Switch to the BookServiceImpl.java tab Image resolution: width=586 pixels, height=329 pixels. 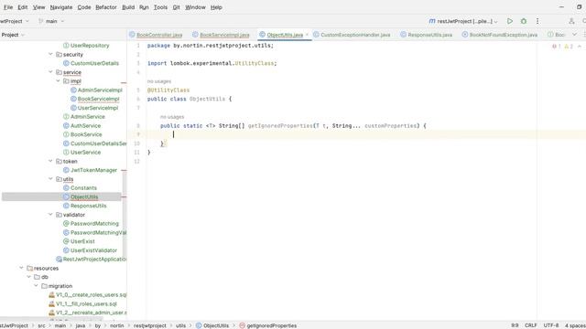pos(221,35)
